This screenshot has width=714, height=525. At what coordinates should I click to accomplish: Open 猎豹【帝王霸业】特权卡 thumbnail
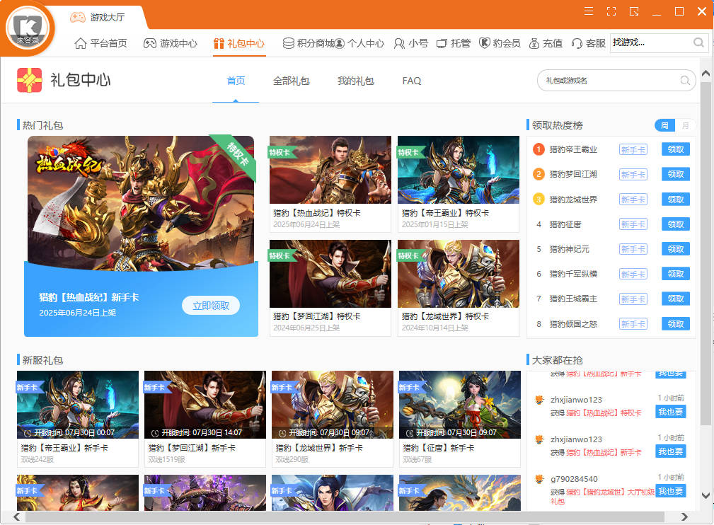click(x=458, y=170)
